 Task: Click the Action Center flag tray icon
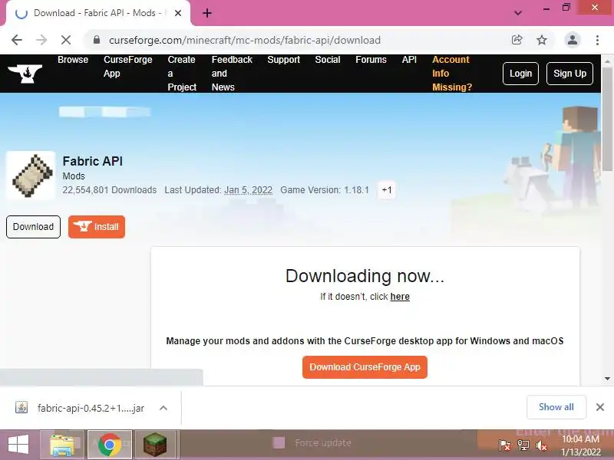pyautogui.click(x=504, y=445)
